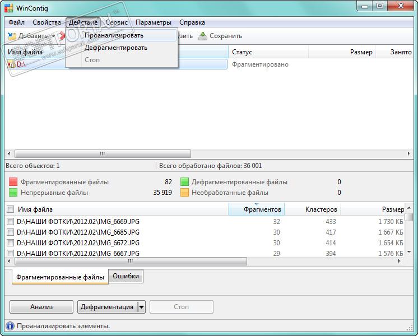The width and height of the screenshot is (418, 336).
Task: Click the Добавить toolbar button label
Action: click(x=33, y=36)
